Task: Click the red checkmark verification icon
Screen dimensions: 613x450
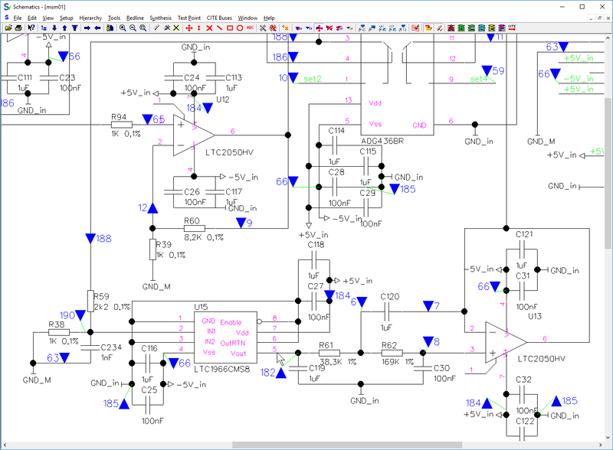Action: coord(415,28)
